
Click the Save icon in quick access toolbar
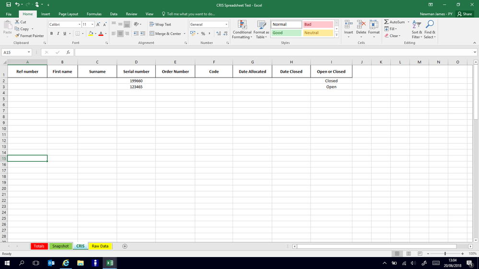[9, 5]
